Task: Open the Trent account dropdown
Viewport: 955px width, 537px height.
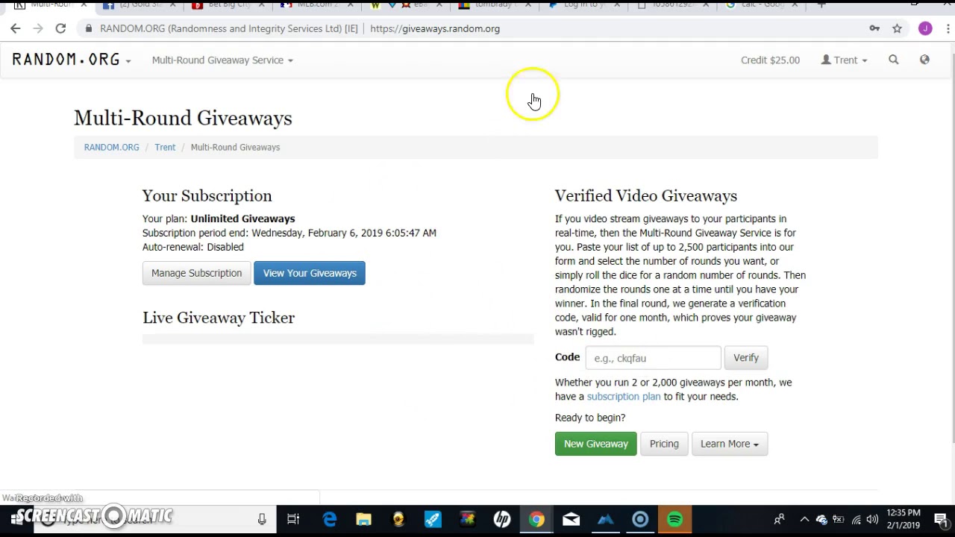Action: click(844, 60)
